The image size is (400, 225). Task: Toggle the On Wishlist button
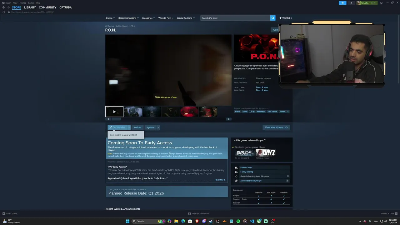(x=117, y=127)
